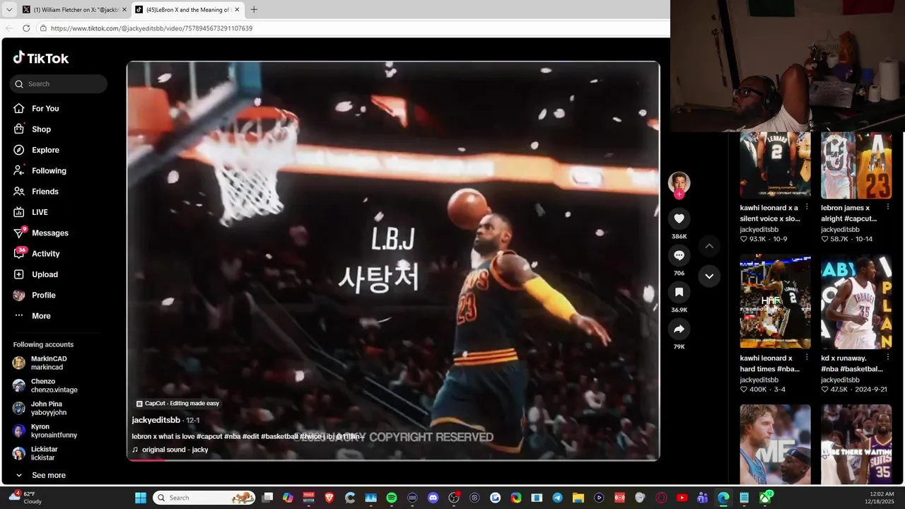This screenshot has width=905, height=509.
Task: Click the jackyeditsbb username on video
Action: [156, 420]
